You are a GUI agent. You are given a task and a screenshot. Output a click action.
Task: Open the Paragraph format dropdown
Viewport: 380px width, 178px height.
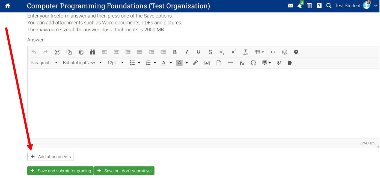(44, 63)
